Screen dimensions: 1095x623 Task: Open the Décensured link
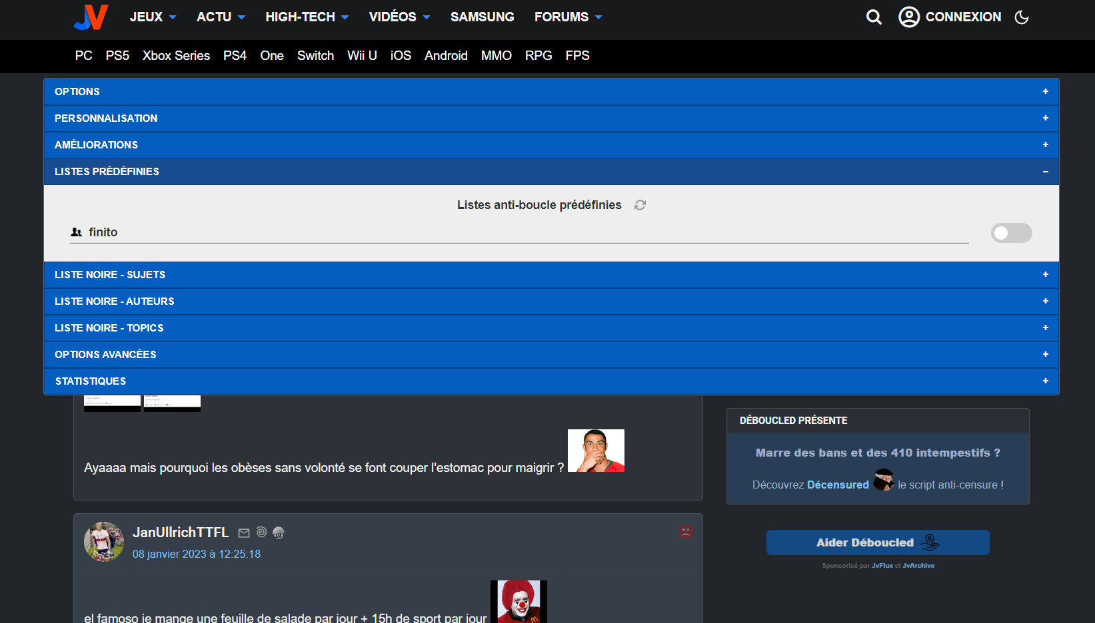(838, 485)
